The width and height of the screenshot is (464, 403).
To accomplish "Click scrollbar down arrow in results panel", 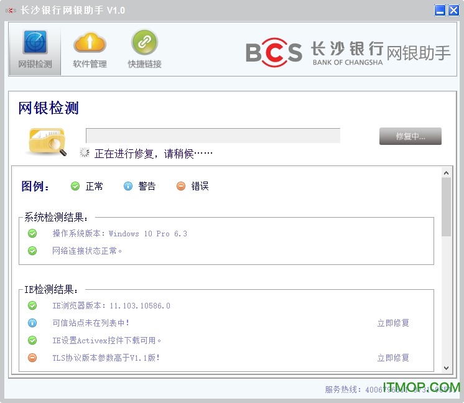I will pyautogui.click(x=446, y=368).
